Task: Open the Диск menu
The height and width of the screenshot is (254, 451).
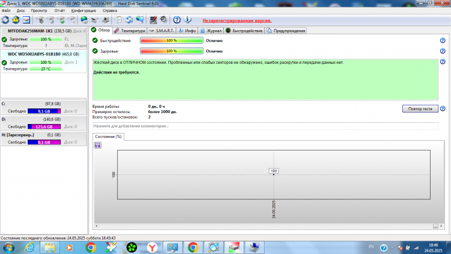Action: tap(20, 11)
